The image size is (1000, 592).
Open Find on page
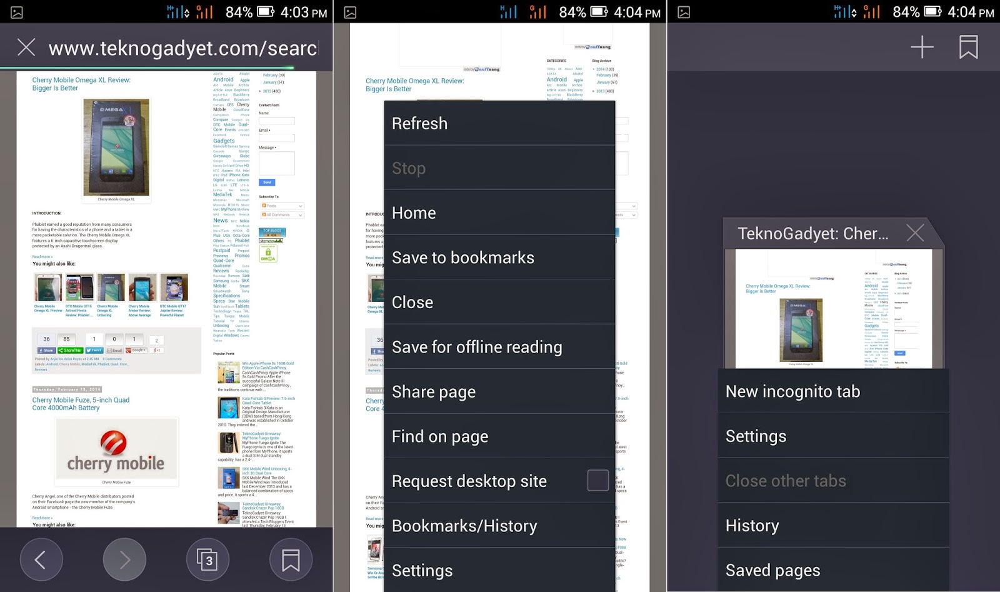click(499, 436)
